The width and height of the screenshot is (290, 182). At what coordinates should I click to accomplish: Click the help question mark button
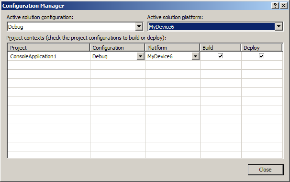coord(275,6)
